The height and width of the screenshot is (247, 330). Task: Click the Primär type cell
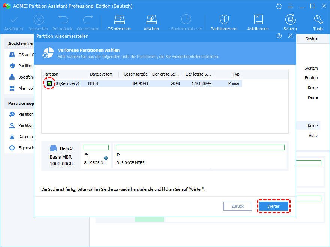234,83
